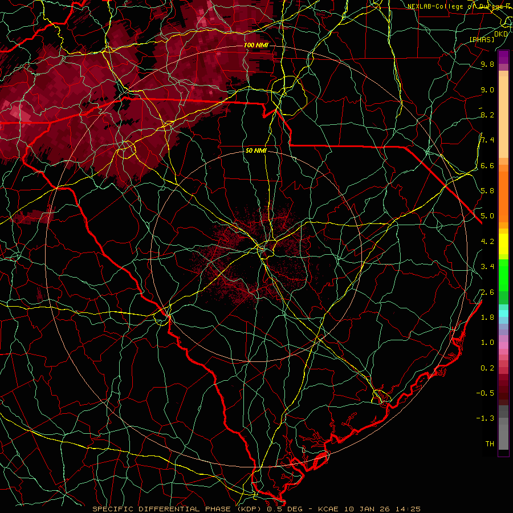Click the 50 NMI range ring label
Viewport: 513px width, 513px height.
256,150
